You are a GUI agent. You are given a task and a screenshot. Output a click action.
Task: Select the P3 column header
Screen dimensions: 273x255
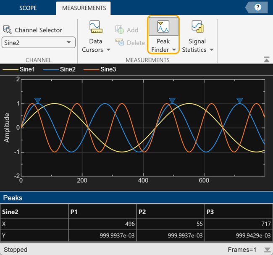[239, 211]
